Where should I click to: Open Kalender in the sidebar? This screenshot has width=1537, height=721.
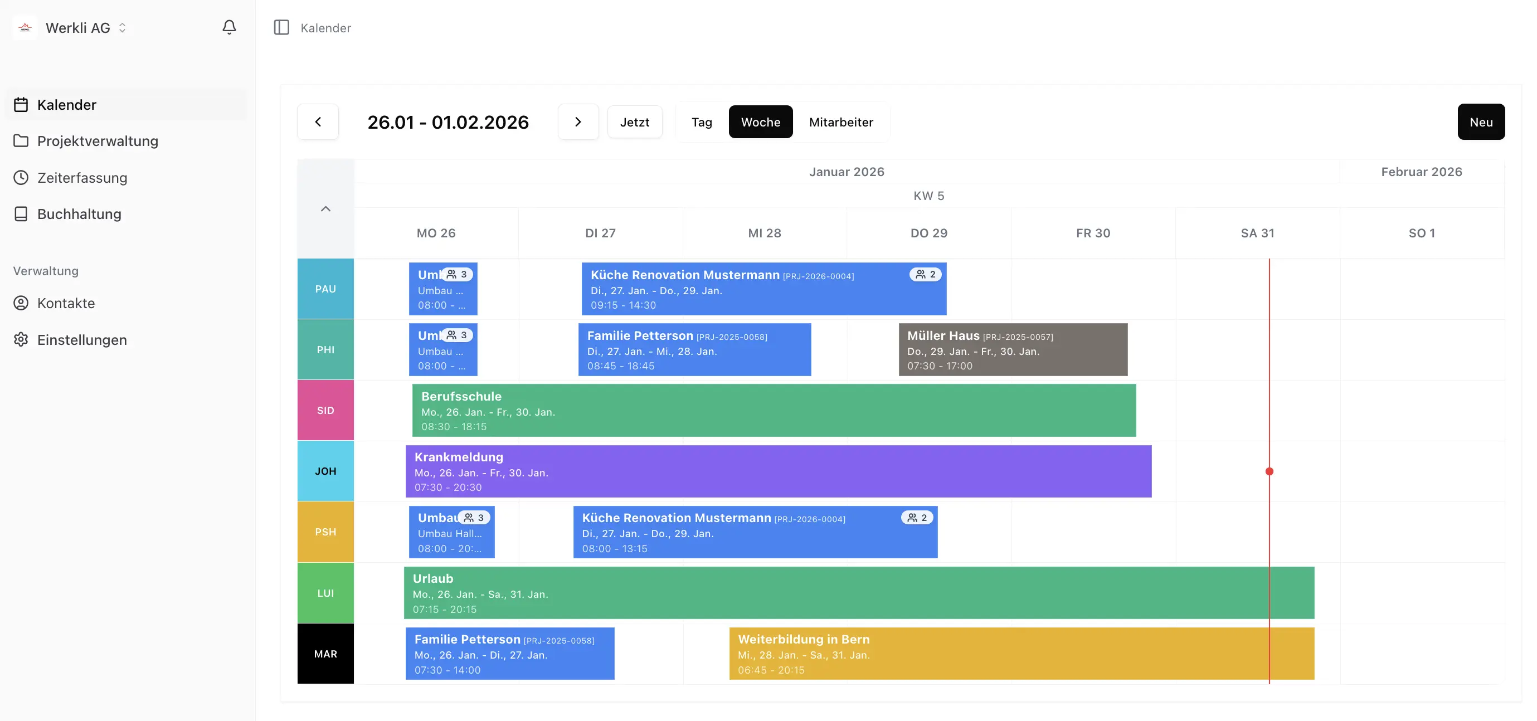(127, 105)
